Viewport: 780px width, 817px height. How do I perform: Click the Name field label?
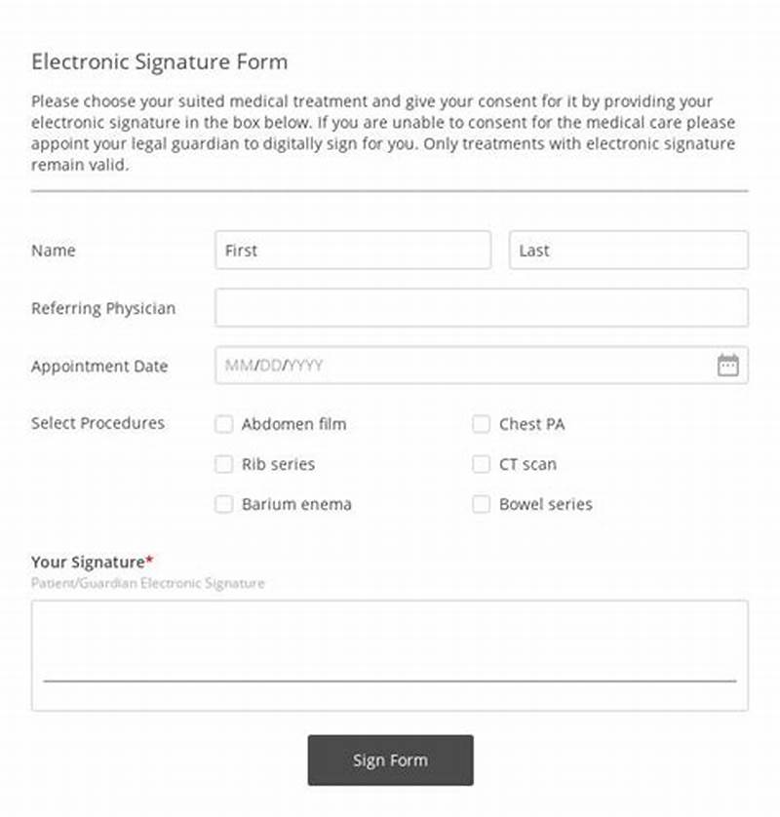click(54, 251)
